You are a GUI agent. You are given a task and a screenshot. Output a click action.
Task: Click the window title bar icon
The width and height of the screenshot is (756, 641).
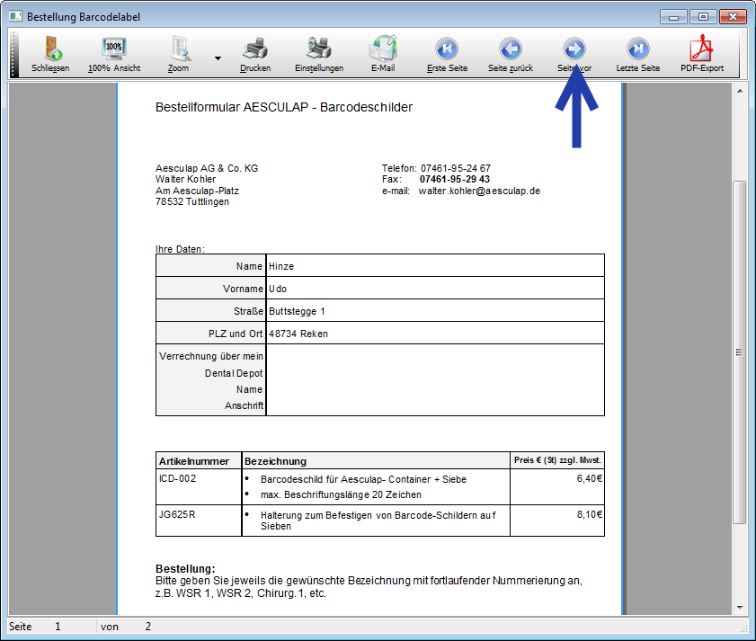(15, 16)
